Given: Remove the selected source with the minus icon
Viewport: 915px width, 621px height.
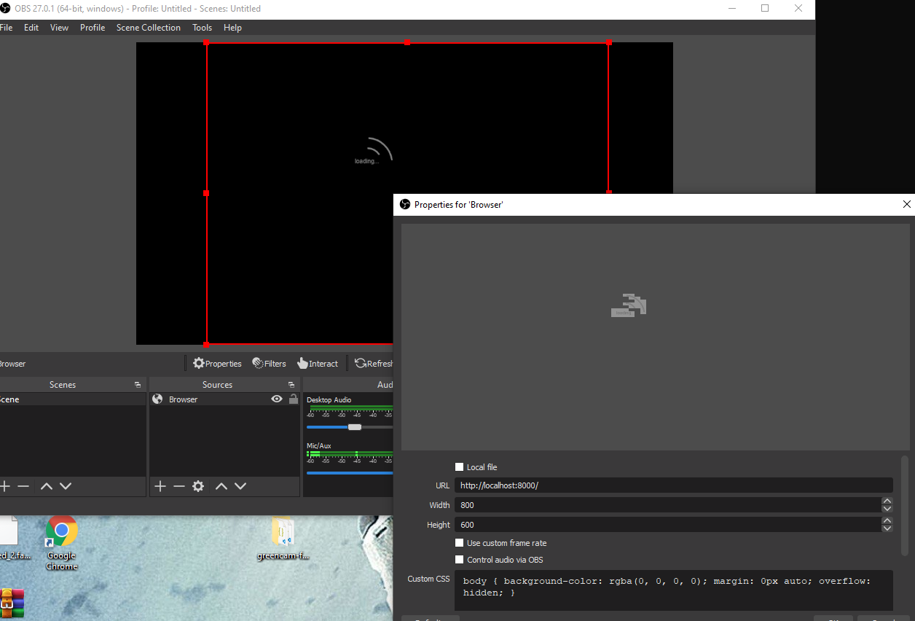Looking at the screenshot, I should 179,486.
